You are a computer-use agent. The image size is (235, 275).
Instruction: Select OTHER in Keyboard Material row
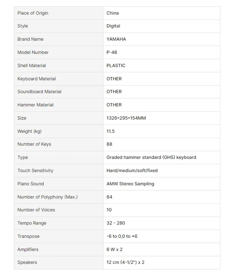(x=114, y=79)
